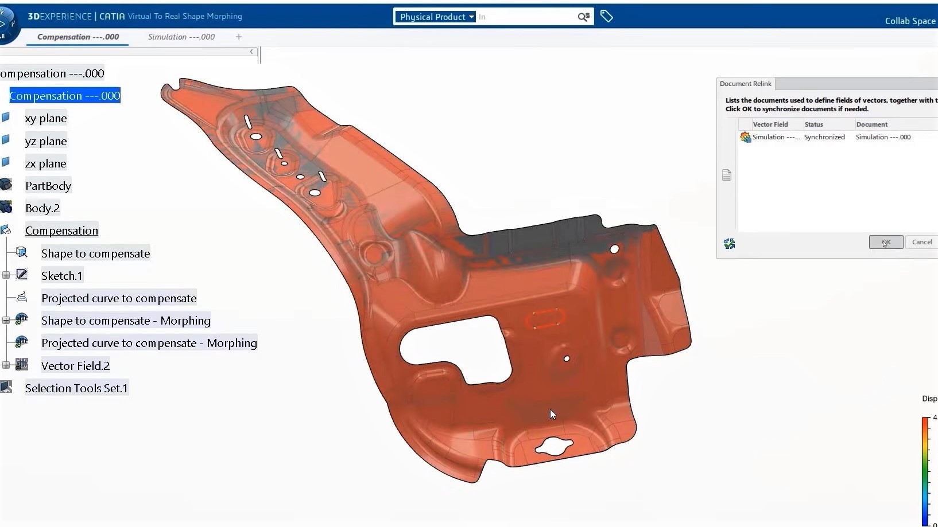This screenshot has height=527, width=938.
Task: Click the Body.2 icon
Action: pos(6,206)
